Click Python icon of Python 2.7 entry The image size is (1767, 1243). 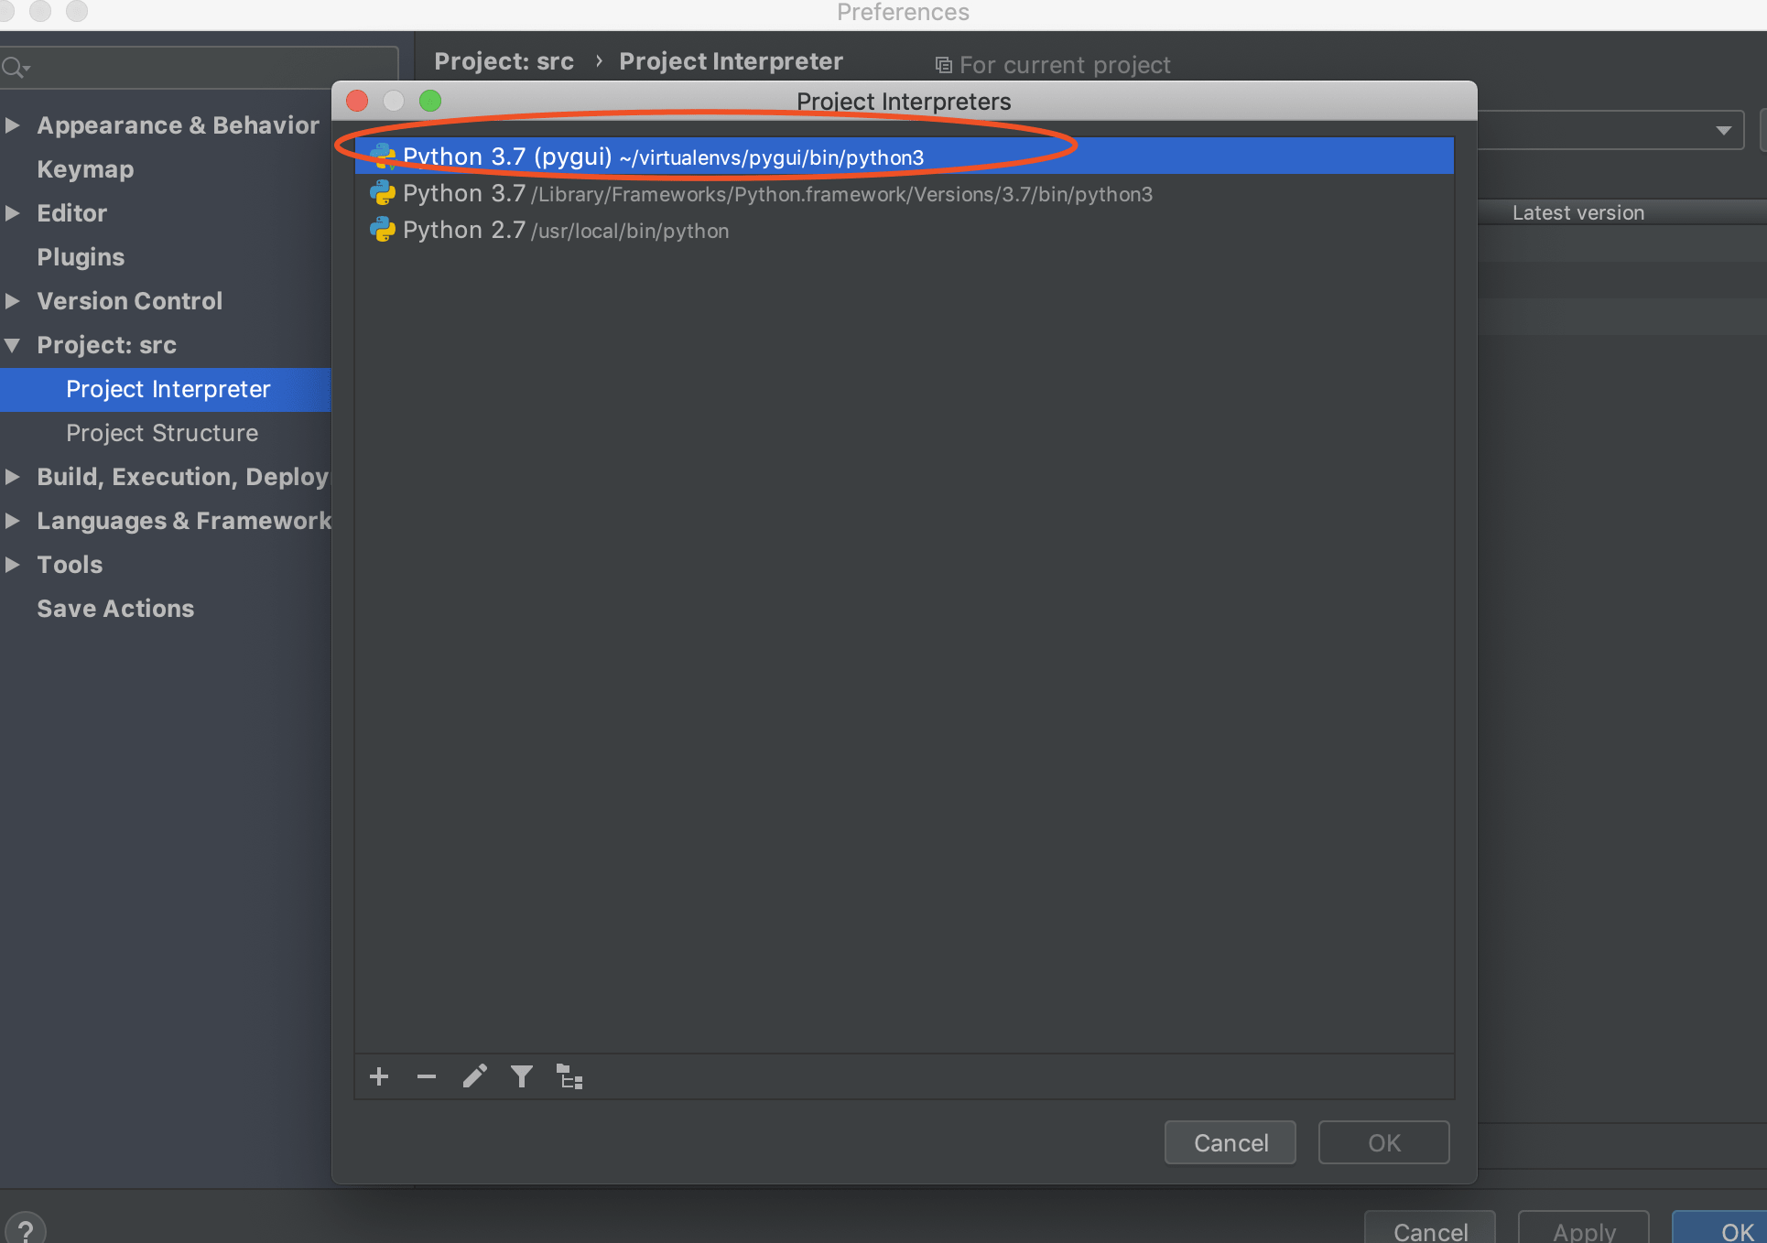point(383,230)
